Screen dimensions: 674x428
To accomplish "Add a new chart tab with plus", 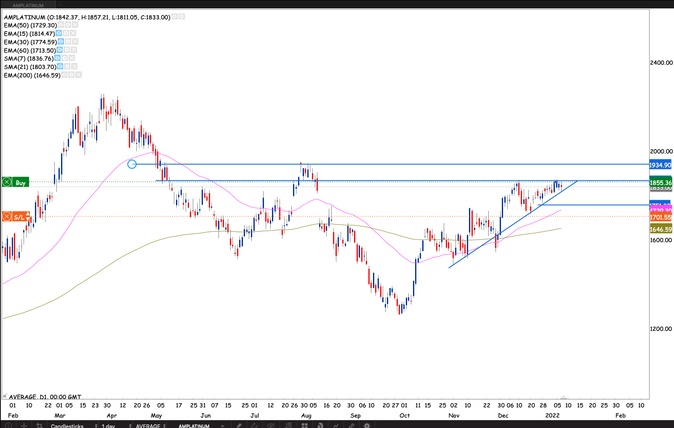I will [61, 5].
